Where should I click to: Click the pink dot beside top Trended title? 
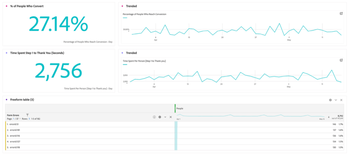click(x=122, y=6)
